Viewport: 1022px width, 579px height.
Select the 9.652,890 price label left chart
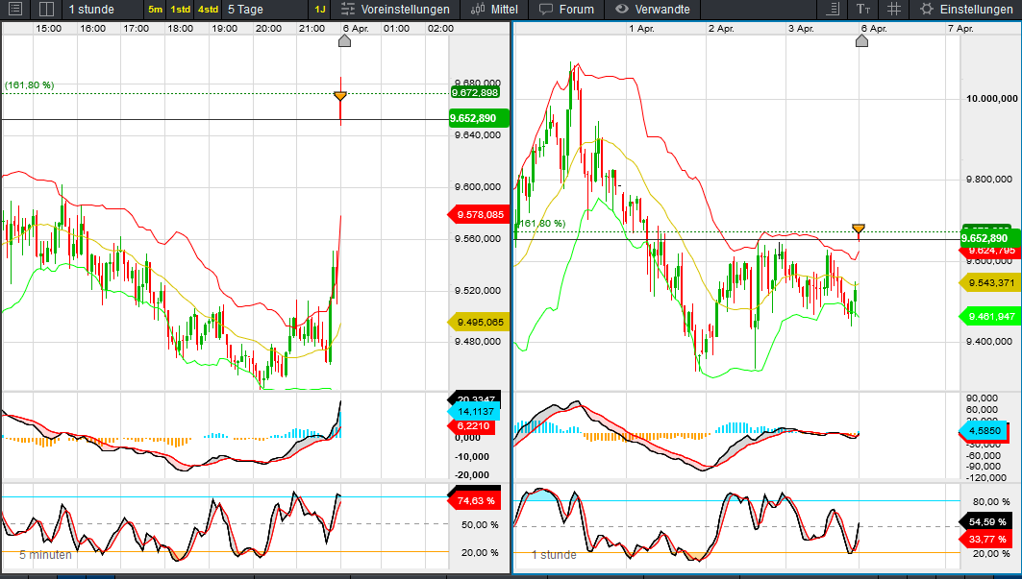[479, 118]
